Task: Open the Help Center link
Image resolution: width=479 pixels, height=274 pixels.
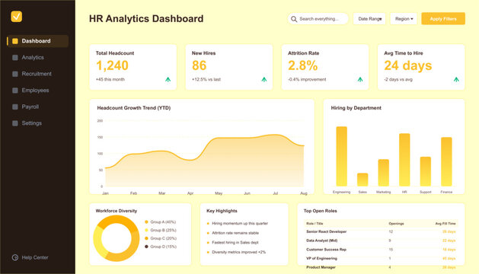Action: (x=30, y=257)
